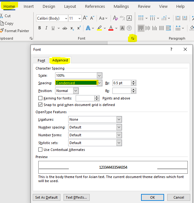Check Use Contextual Alternates
This screenshot has height=203, width=194.
pos(40,150)
